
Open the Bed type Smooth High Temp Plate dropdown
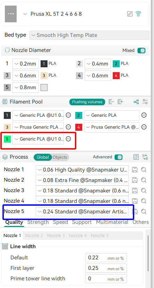click(89, 35)
